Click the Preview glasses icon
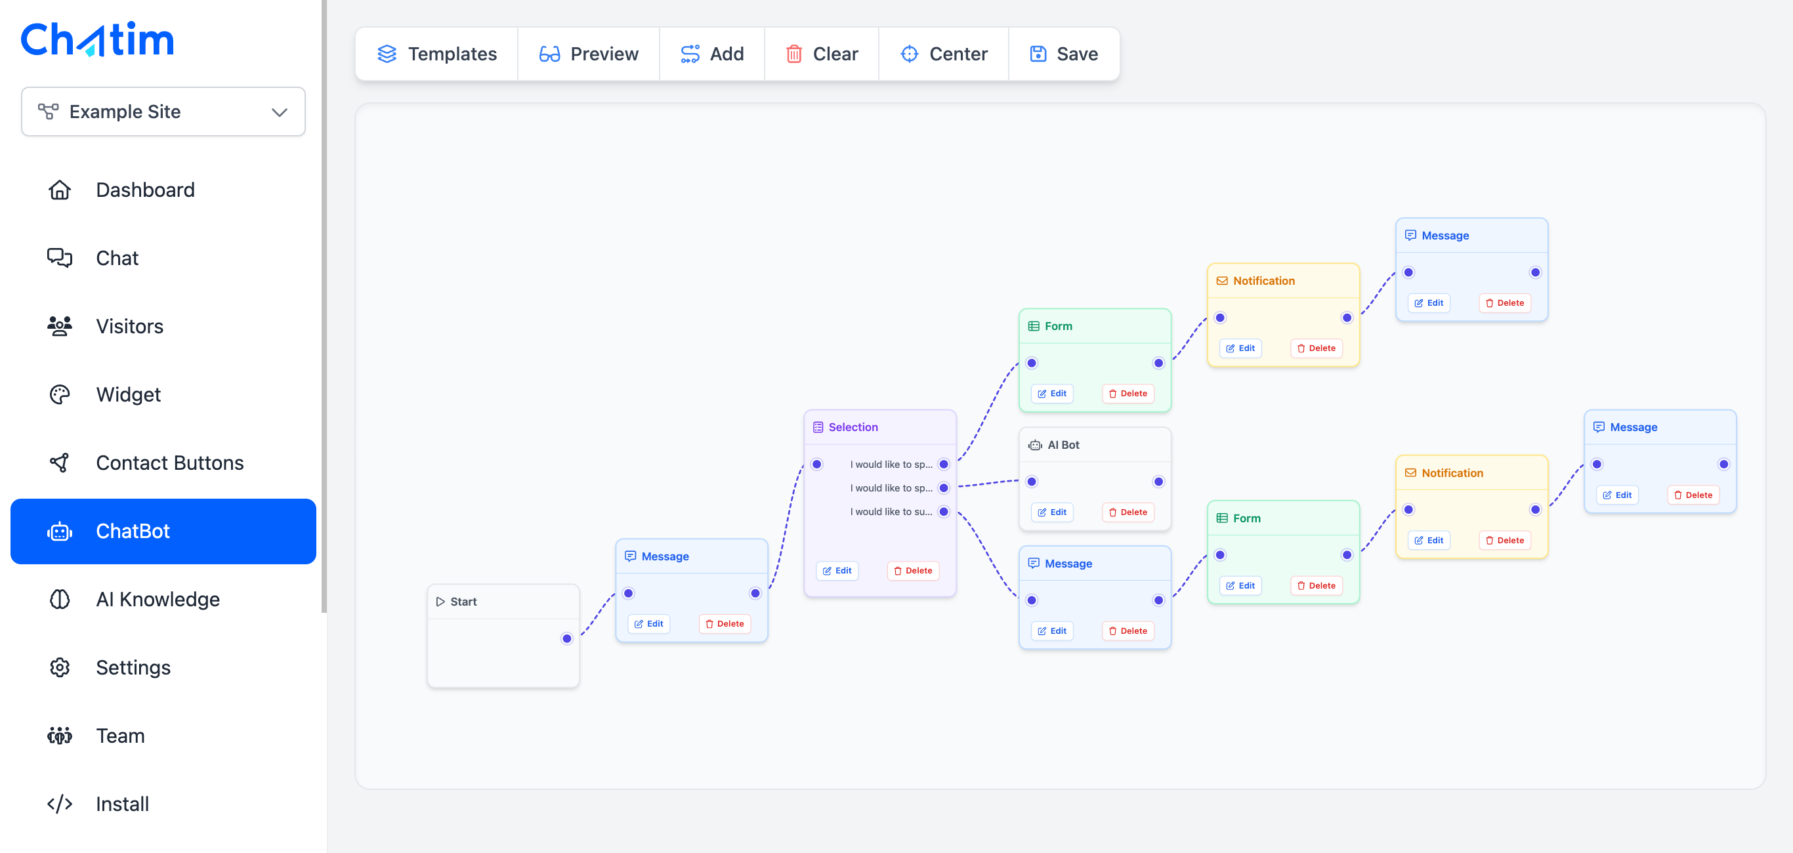Viewport: 1793px width, 853px height. click(x=549, y=54)
